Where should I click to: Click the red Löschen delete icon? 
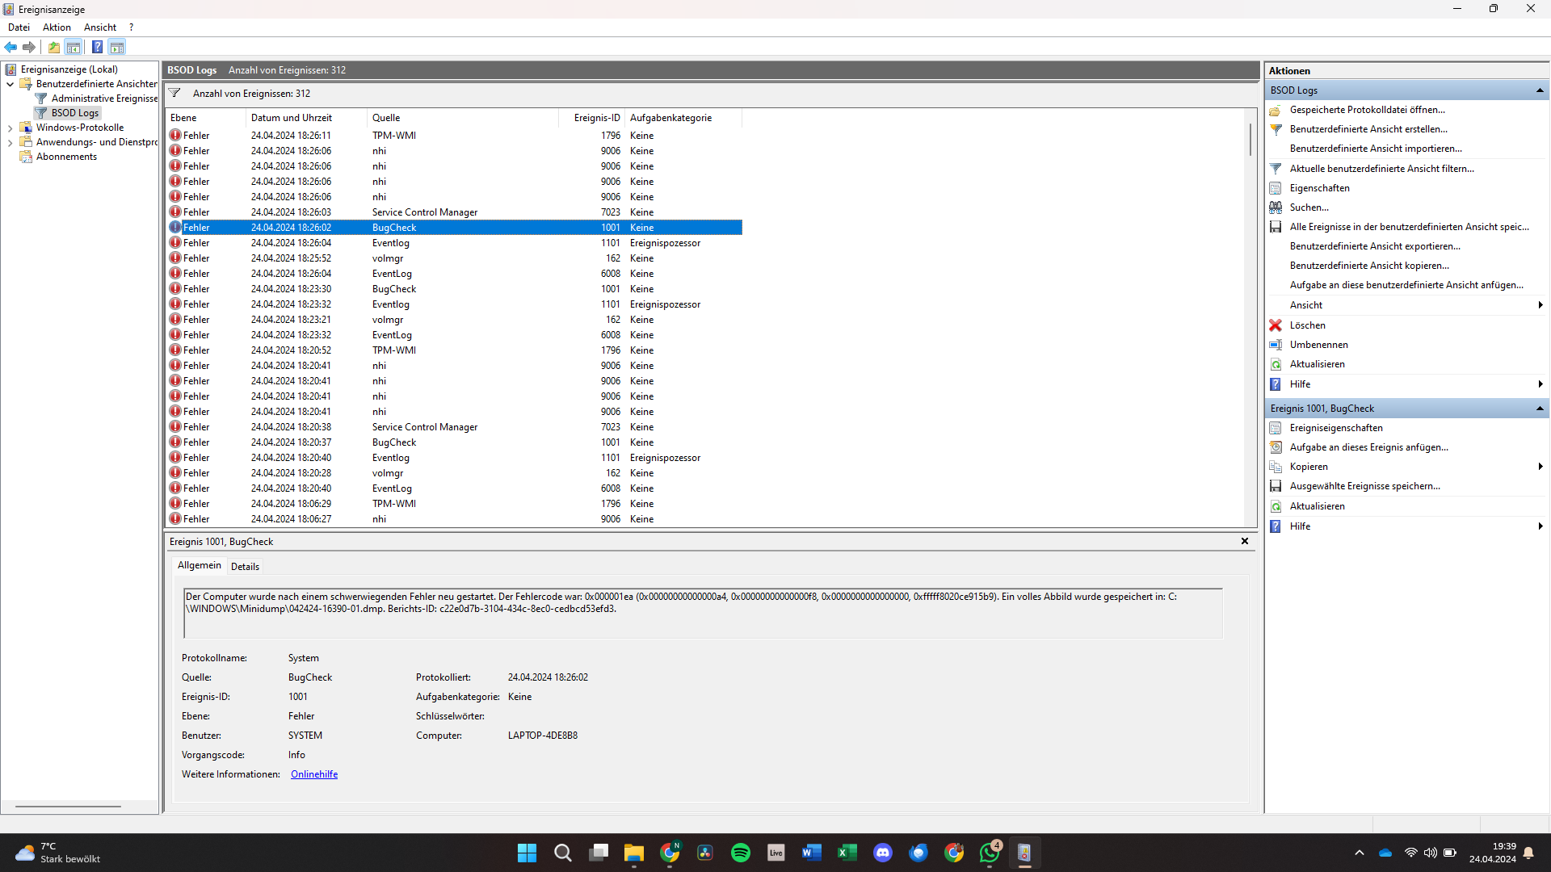(1276, 325)
